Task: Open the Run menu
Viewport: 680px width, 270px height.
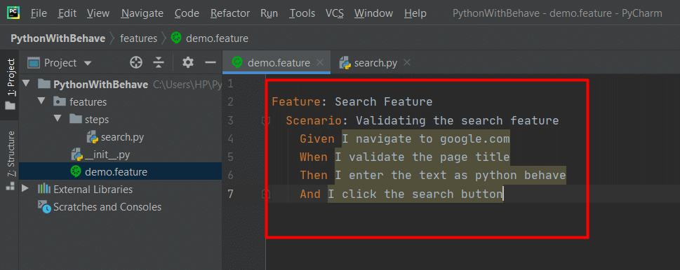Action: click(x=269, y=13)
